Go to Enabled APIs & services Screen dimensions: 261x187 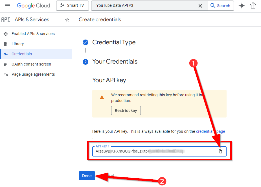pos(33,34)
